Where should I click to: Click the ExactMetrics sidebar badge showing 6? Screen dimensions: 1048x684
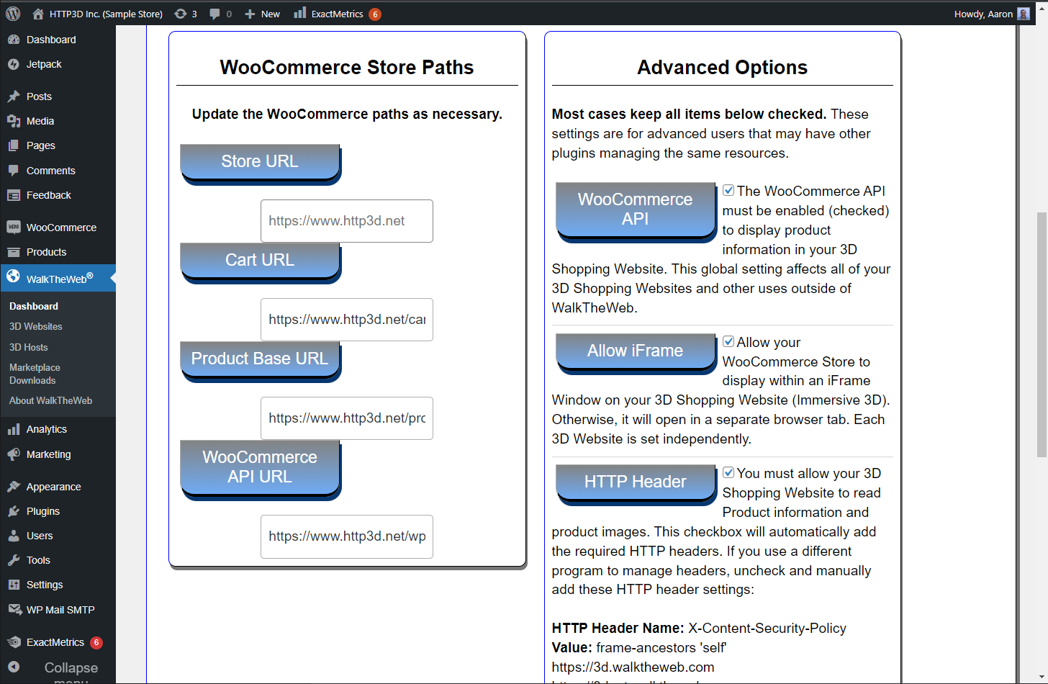click(96, 642)
